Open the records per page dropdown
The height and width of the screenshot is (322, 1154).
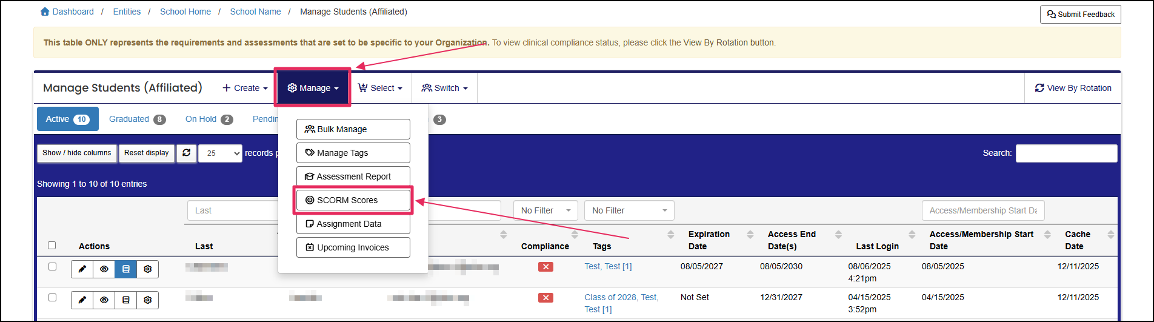tap(220, 153)
